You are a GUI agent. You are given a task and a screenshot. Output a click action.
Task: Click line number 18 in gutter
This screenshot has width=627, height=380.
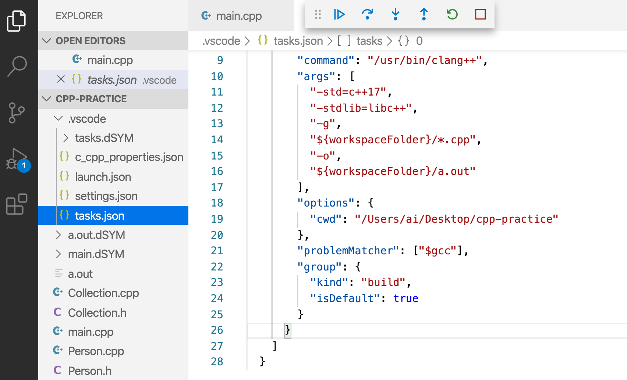[217, 203]
